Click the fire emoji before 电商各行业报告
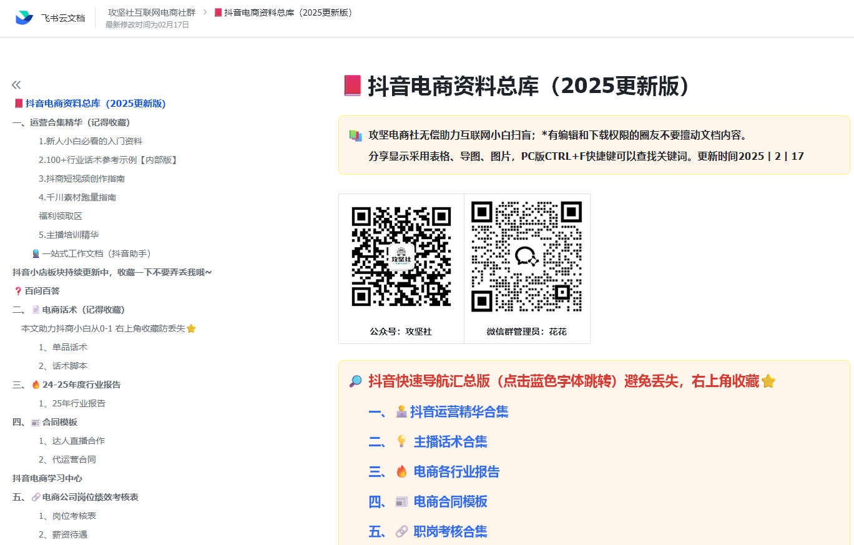This screenshot has width=854, height=545. click(x=401, y=472)
